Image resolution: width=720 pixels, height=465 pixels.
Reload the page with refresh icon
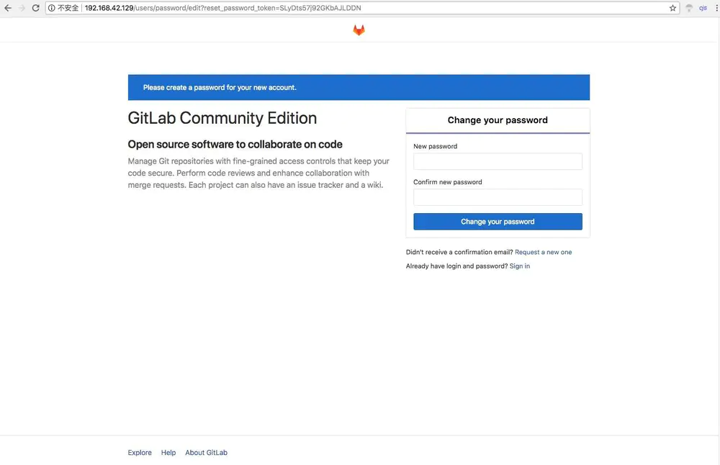35,8
